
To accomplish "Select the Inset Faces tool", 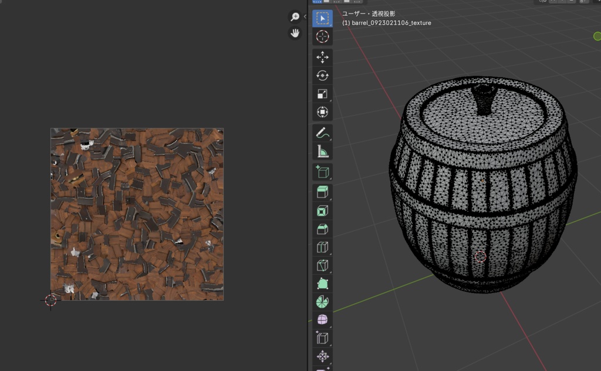I will [322, 210].
